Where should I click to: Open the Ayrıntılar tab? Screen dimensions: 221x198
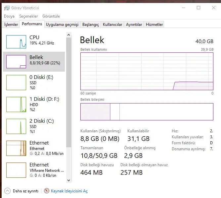click(134, 25)
